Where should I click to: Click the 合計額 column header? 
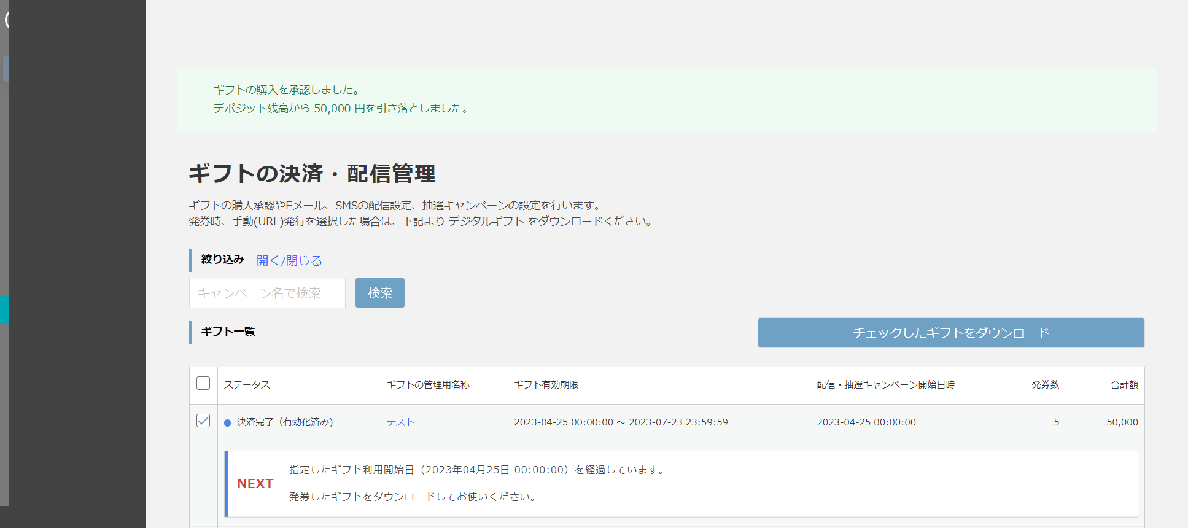click(1124, 385)
